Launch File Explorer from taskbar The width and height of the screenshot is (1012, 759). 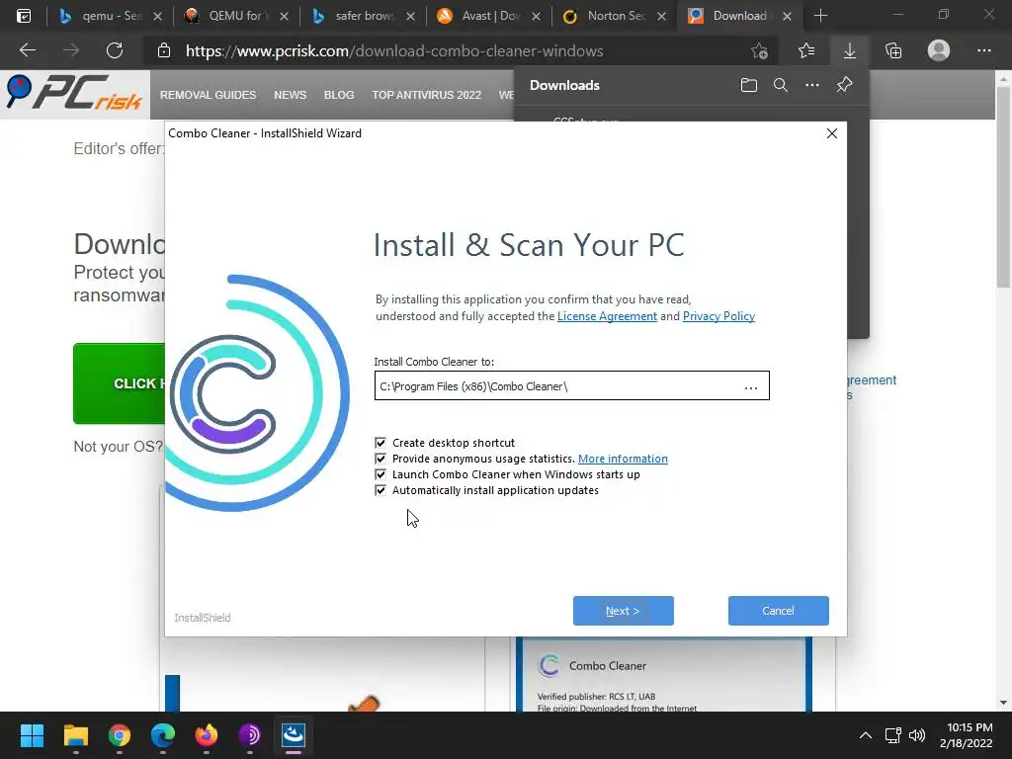pos(75,735)
